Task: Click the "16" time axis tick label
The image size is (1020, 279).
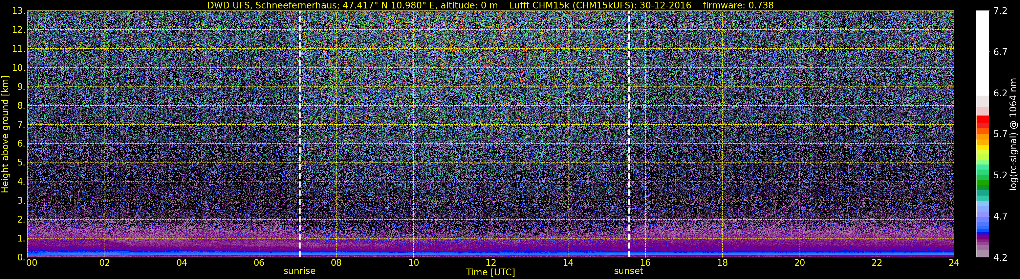Action: pos(645,262)
